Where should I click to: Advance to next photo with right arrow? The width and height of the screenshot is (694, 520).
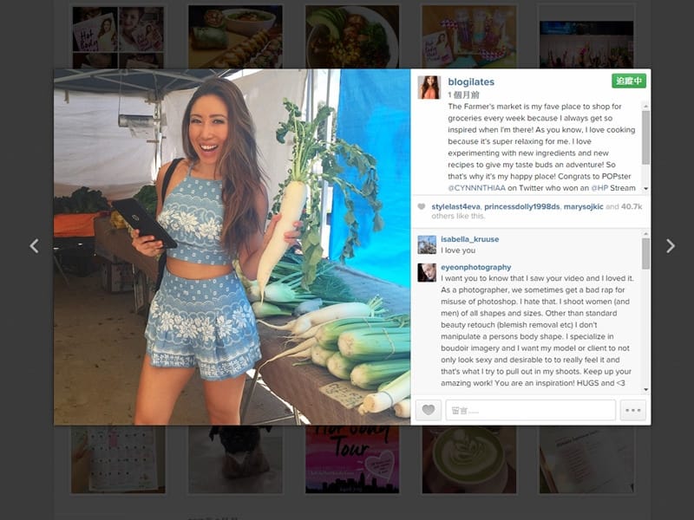coord(670,246)
